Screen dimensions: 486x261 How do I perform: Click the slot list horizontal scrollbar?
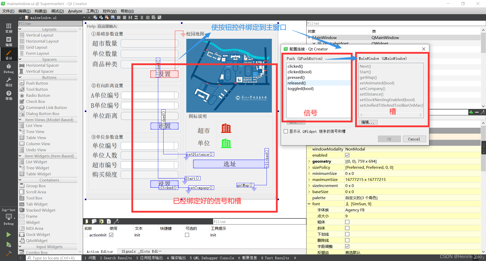point(391,115)
